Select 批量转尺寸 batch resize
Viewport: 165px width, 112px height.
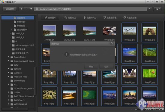[x=90, y=18]
